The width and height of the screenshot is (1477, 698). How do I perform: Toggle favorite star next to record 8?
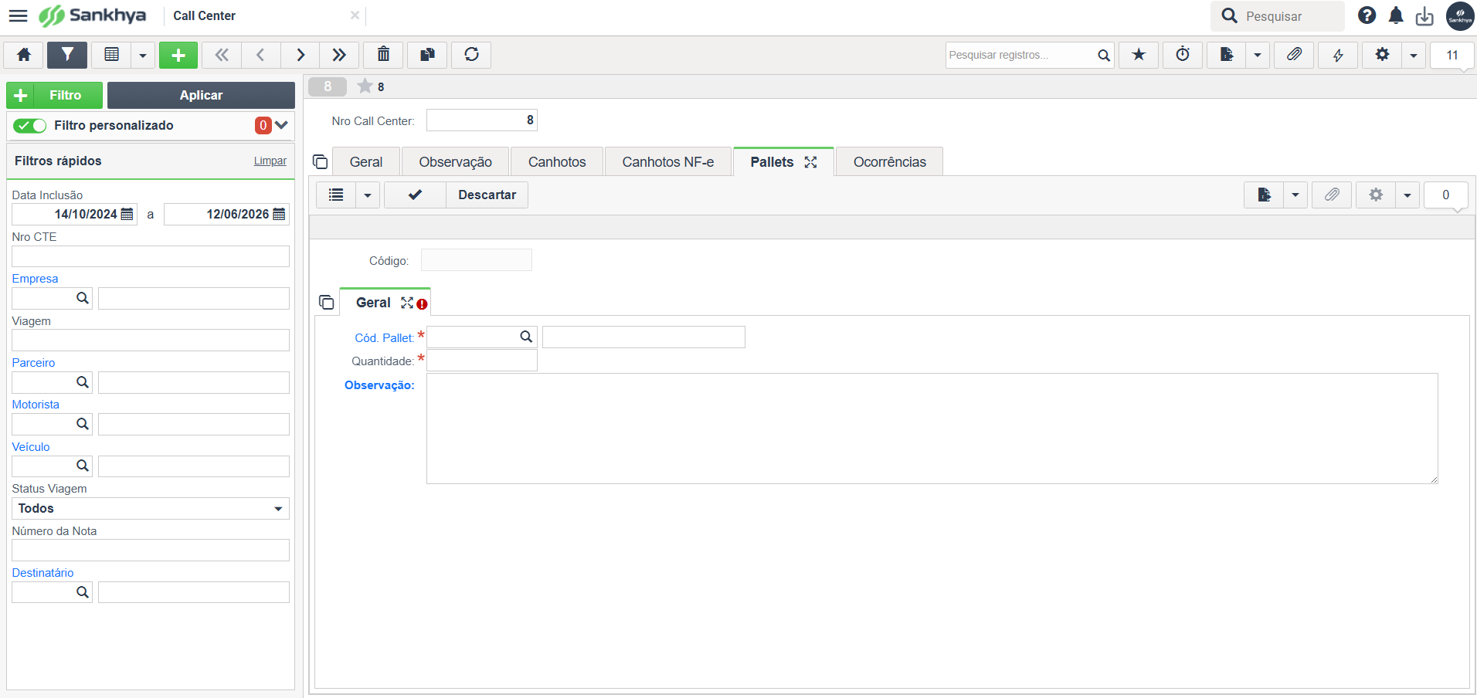pos(365,86)
